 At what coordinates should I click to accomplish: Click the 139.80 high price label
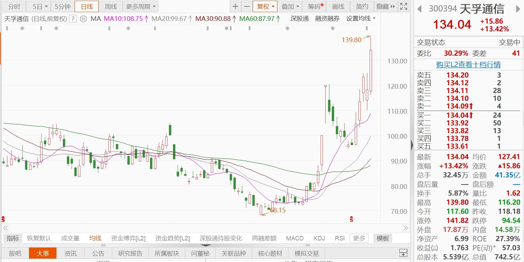click(351, 40)
